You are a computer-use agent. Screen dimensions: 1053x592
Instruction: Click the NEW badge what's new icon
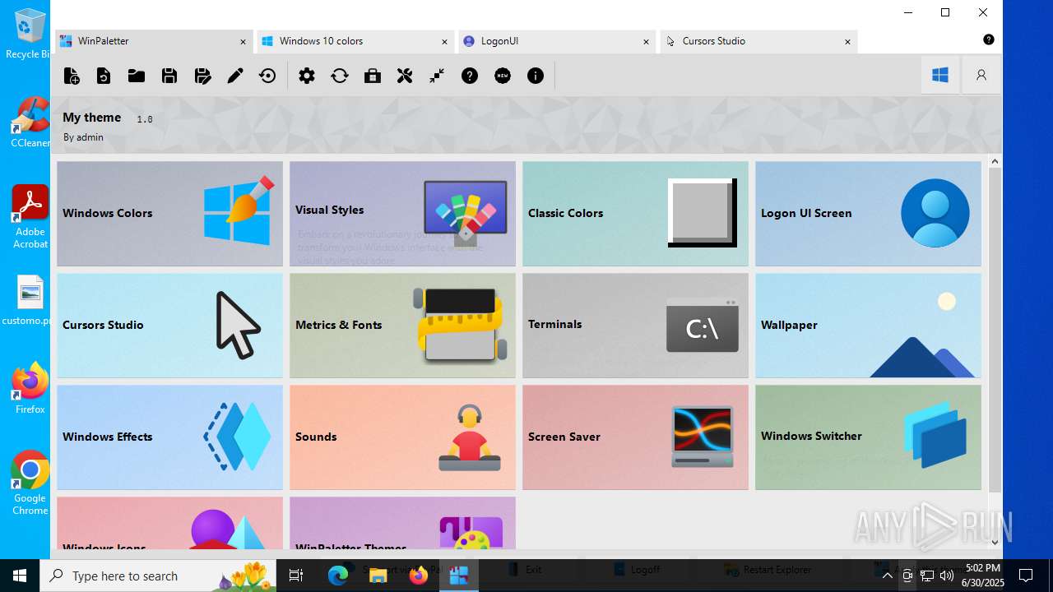click(x=503, y=76)
